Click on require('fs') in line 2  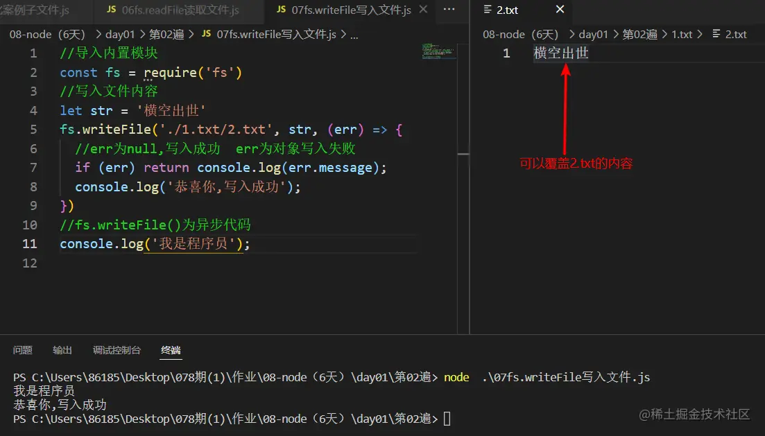(x=193, y=73)
